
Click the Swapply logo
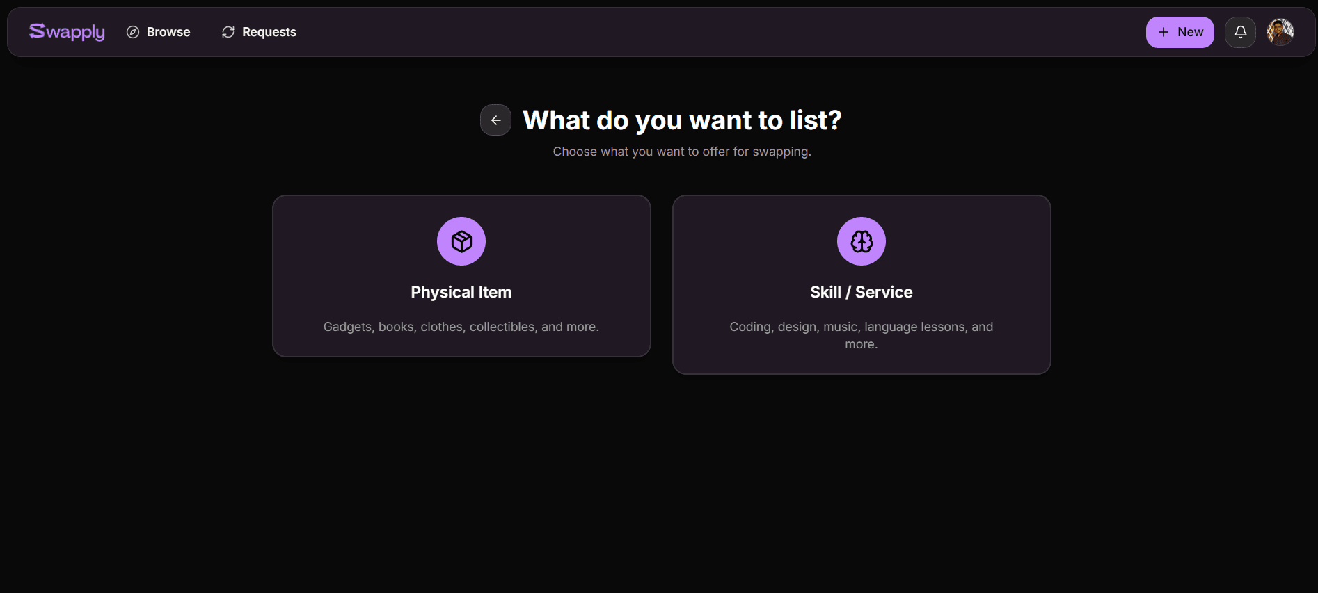pyautogui.click(x=67, y=32)
